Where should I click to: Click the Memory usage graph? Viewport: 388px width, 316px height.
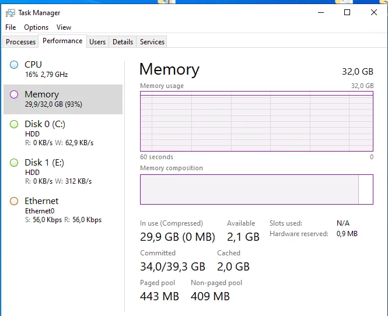pos(257,121)
